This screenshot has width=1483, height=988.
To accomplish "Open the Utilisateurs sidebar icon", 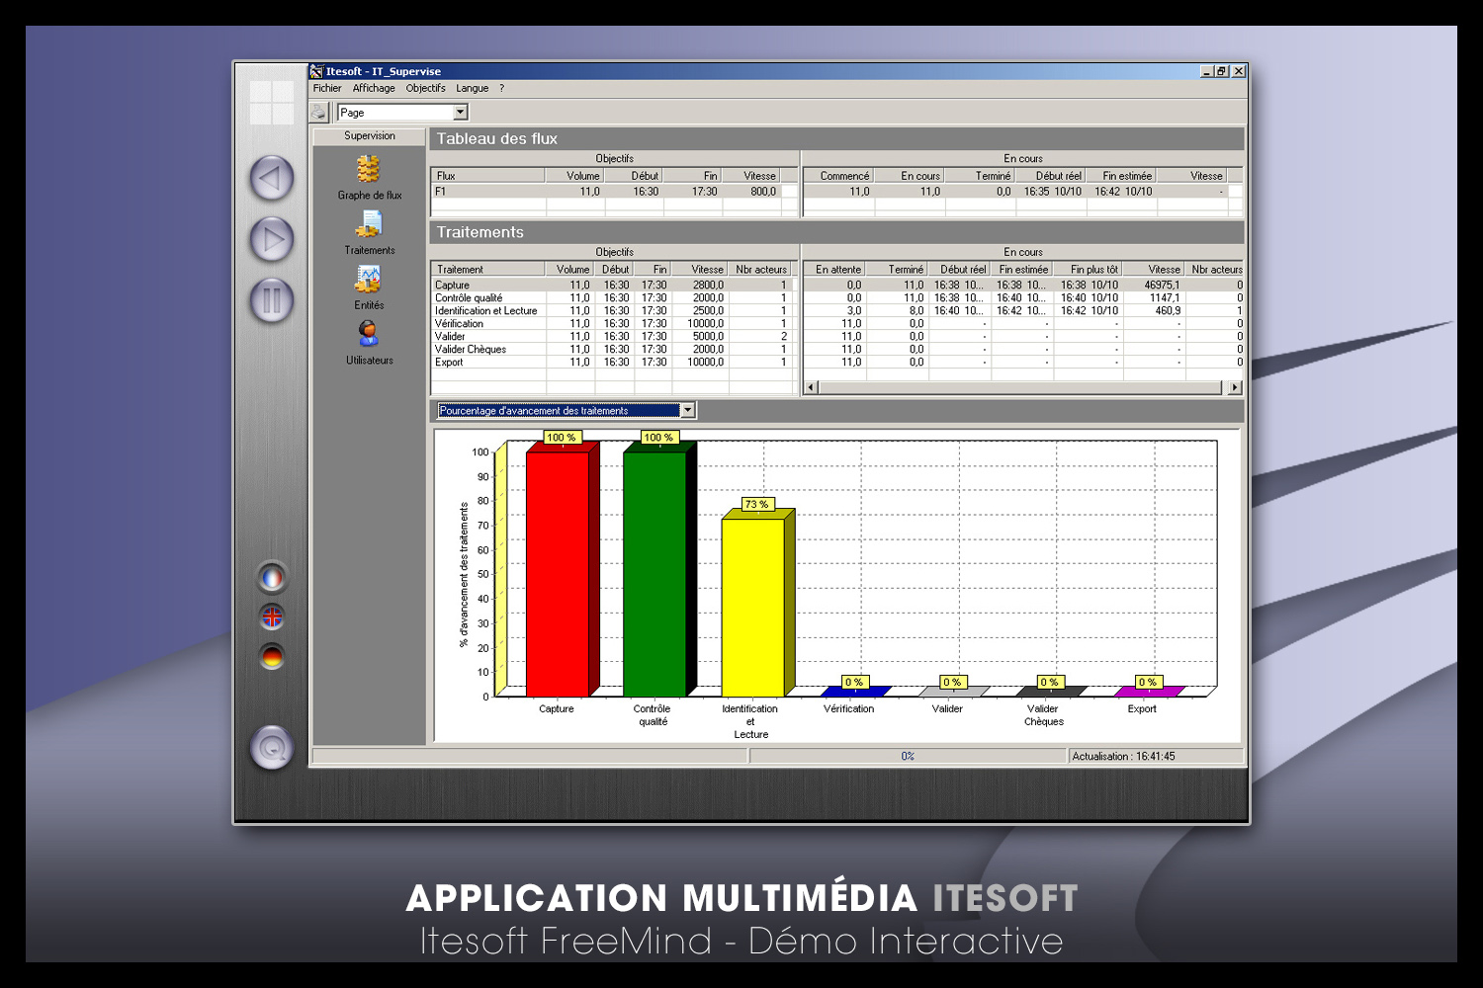I will coord(369,335).
